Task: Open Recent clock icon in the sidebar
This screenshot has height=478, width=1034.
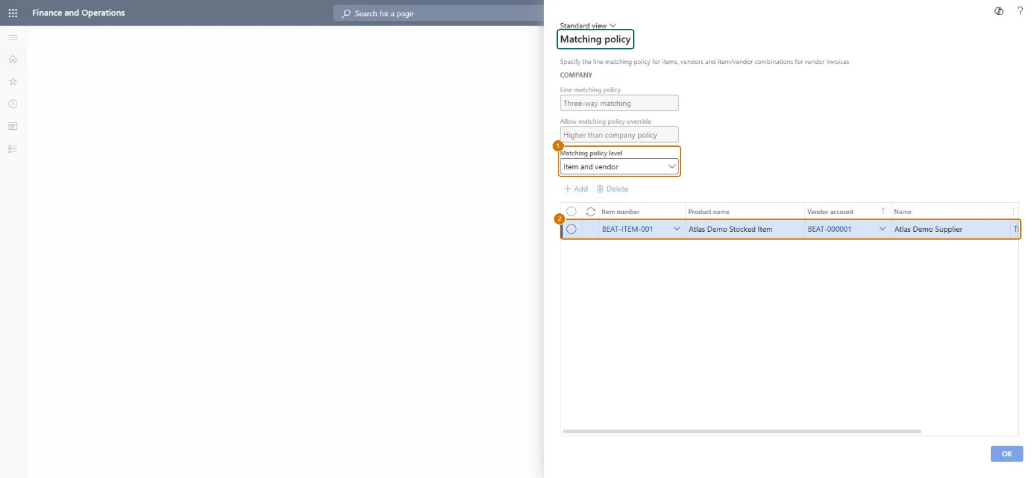Action: [x=13, y=104]
